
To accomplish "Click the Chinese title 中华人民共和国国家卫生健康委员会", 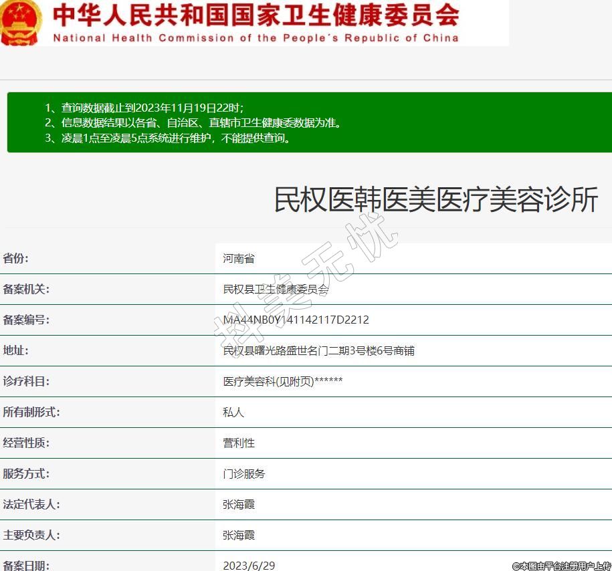I will click(x=256, y=14).
